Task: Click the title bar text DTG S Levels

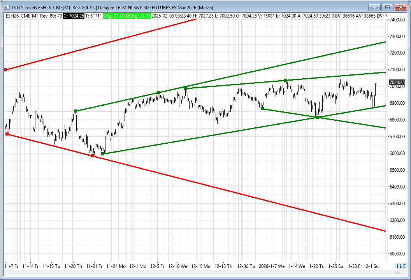Action: point(23,7)
